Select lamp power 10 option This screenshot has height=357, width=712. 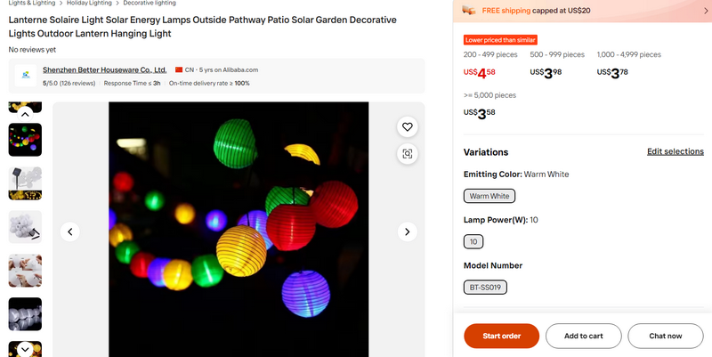tap(473, 241)
